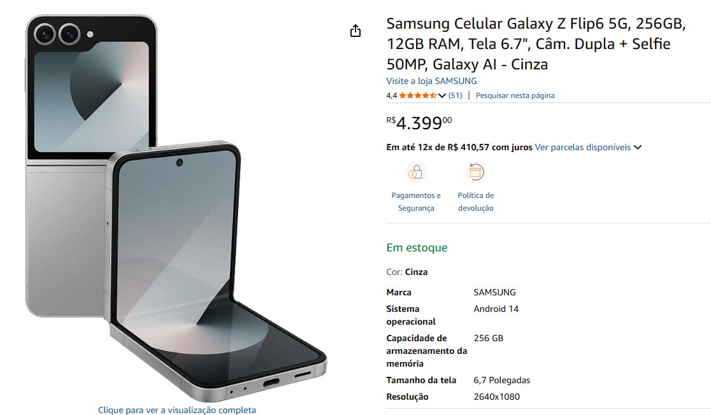Open the Política de devolução box icon
Image resolution: width=711 pixels, height=415 pixels.
click(x=476, y=172)
